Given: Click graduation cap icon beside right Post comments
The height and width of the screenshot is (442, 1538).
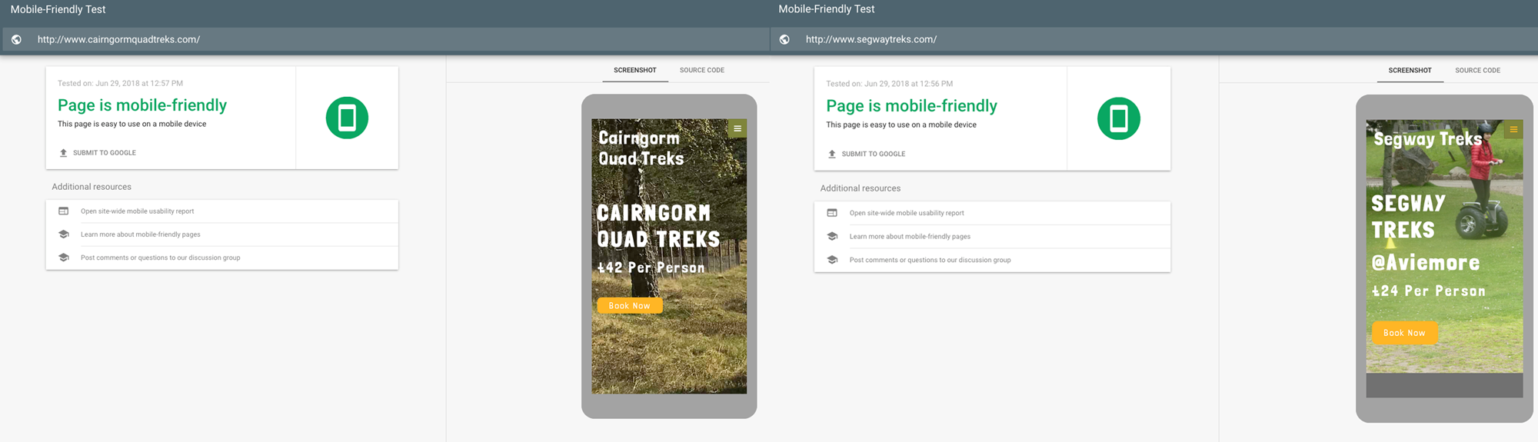Looking at the screenshot, I should [x=832, y=260].
